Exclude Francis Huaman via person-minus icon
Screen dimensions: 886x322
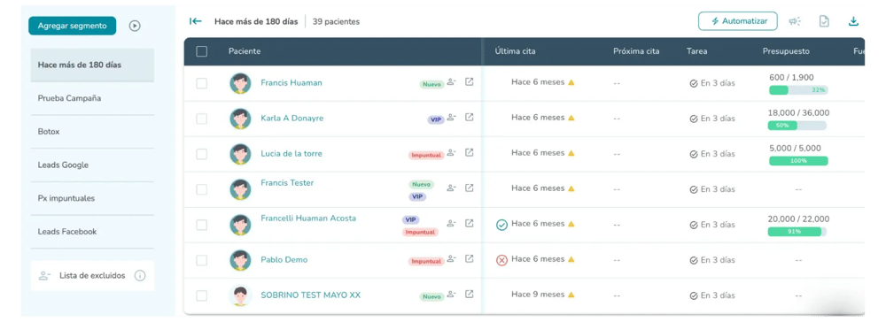[451, 81]
